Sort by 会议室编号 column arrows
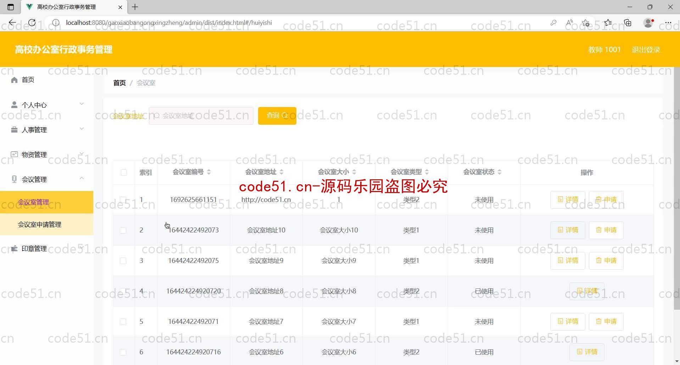680x365 pixels. coord(209,172)
